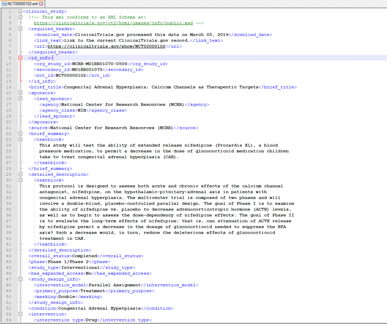Collapse the detailed_description element
This screenshot has width=387, height=324.
(20, 174)
